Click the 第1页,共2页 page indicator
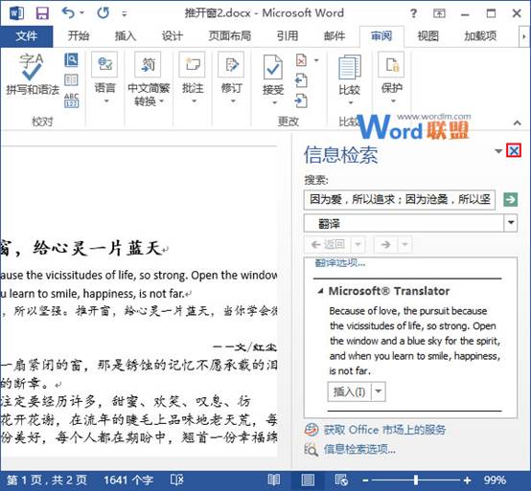The height and width of the screenshot is (491, 531). pos(47,480)
